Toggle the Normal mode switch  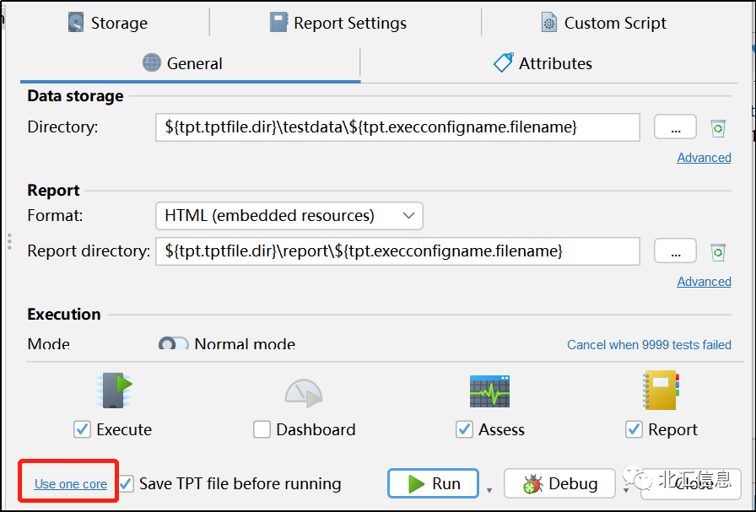174,344
